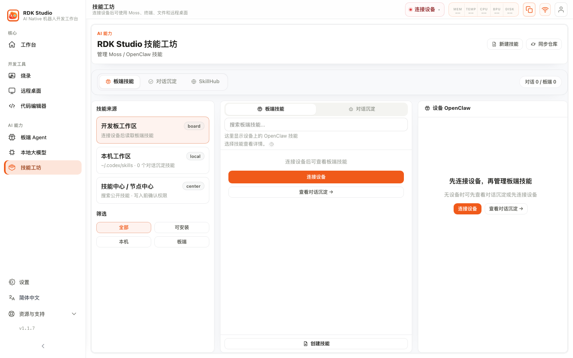Open the user profile icon
Screen dimensions: 573x358
(561, 10)
